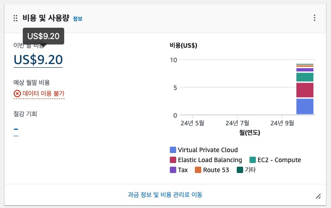Click the 절감 기회 dash link
The width and height of the screenshot is (331, 208).
pyautogui.click(x=16, y=129)
